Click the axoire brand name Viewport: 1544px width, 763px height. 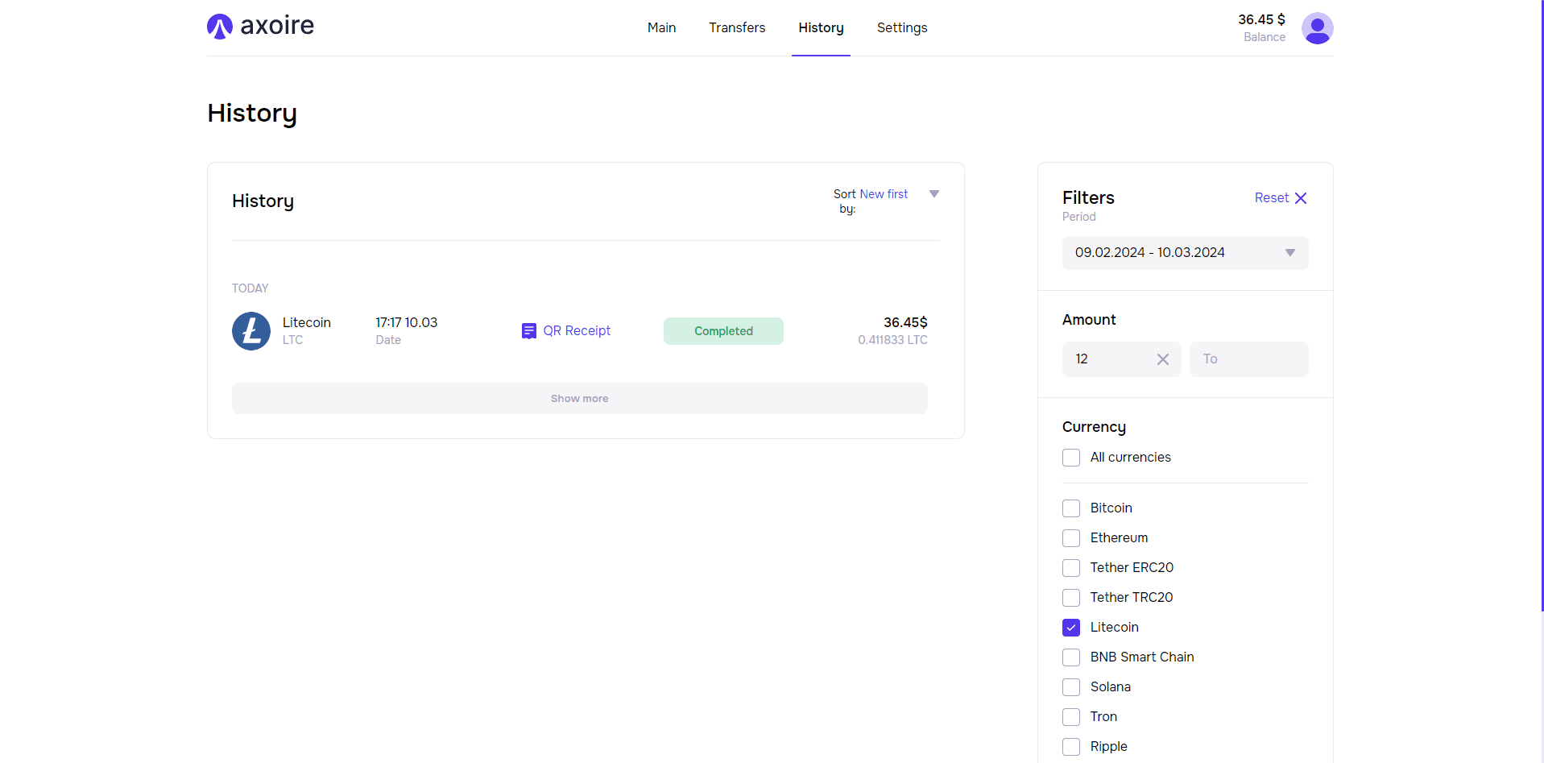[x=277, y=26]
